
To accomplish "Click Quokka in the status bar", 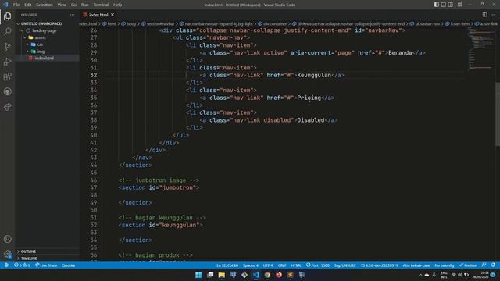I will (68, 265).
